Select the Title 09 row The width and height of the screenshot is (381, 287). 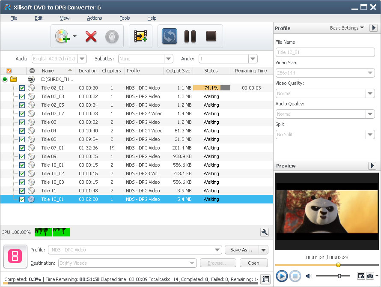(49, 156)
